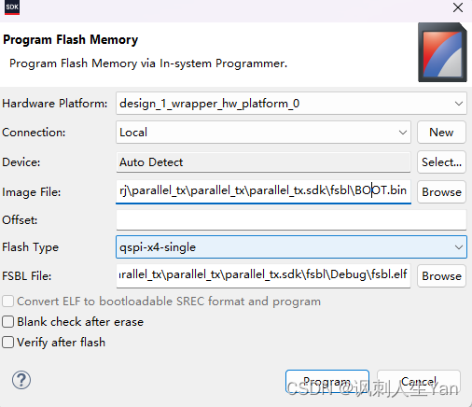The width and height of the screenshot is (472, 407).
Task: Cancel the flash programming dialog
Action: tap(419, 382)
